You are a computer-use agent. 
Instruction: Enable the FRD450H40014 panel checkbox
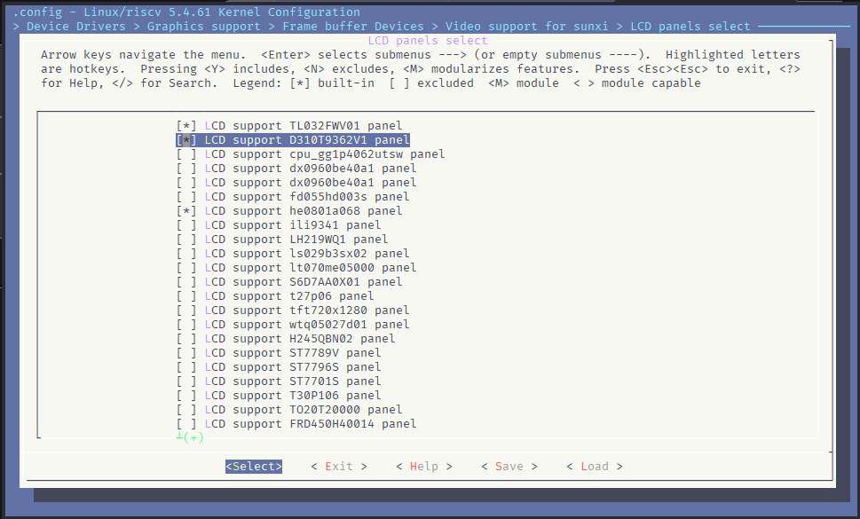coord(186,424)
